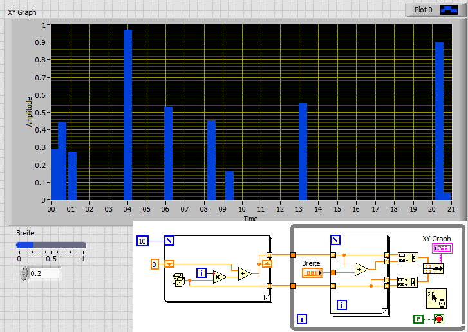Click the False boolean constant
The image size is (468, 332).
pos(418,319)
